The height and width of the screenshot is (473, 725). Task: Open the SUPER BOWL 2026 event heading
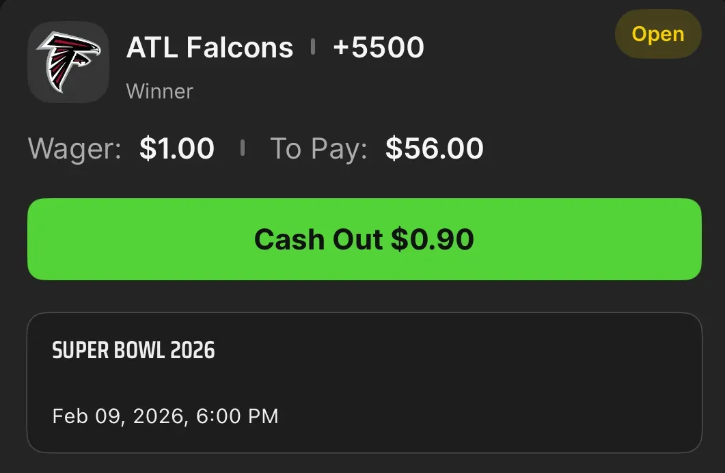[x=134, y=351]
